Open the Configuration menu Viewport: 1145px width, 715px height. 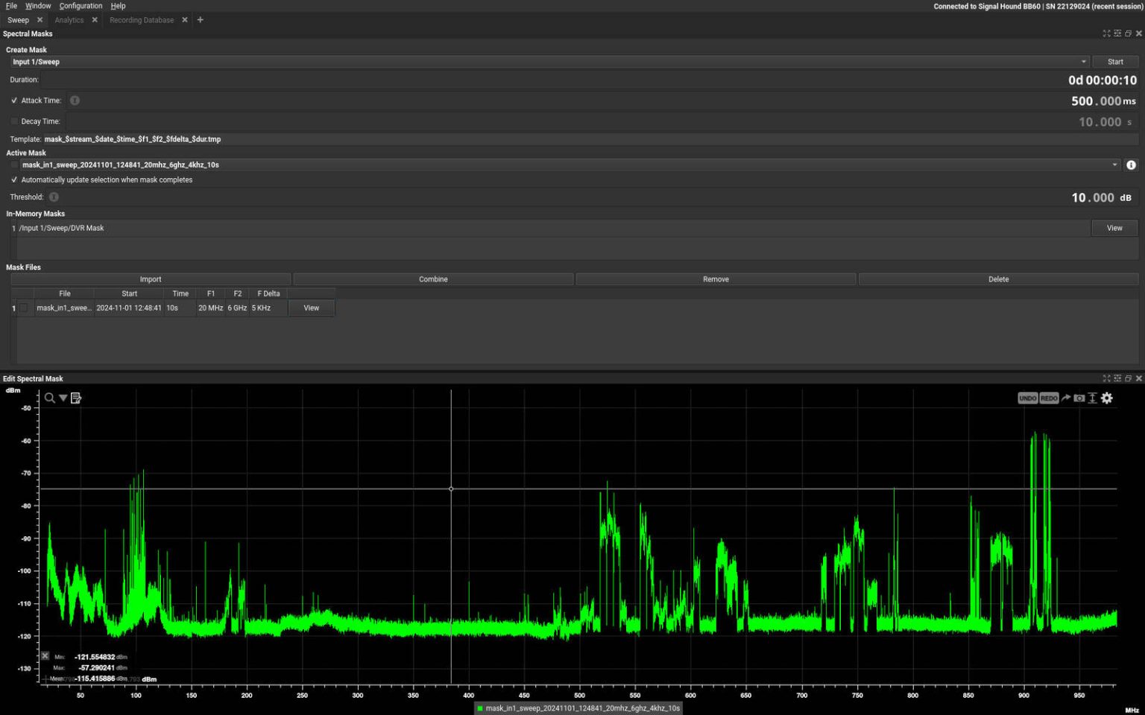tap(81, 5)
